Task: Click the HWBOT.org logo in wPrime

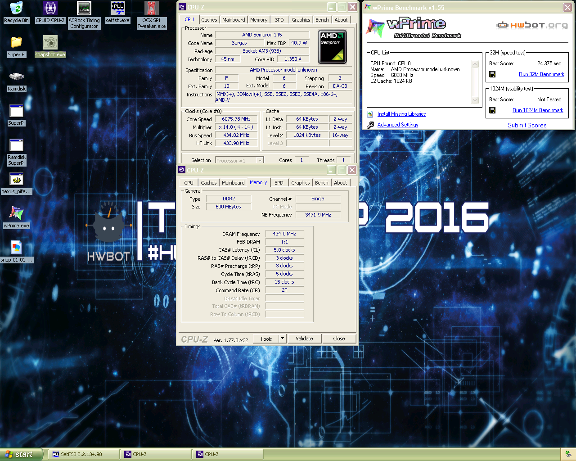Action: (x=532, y=25)
